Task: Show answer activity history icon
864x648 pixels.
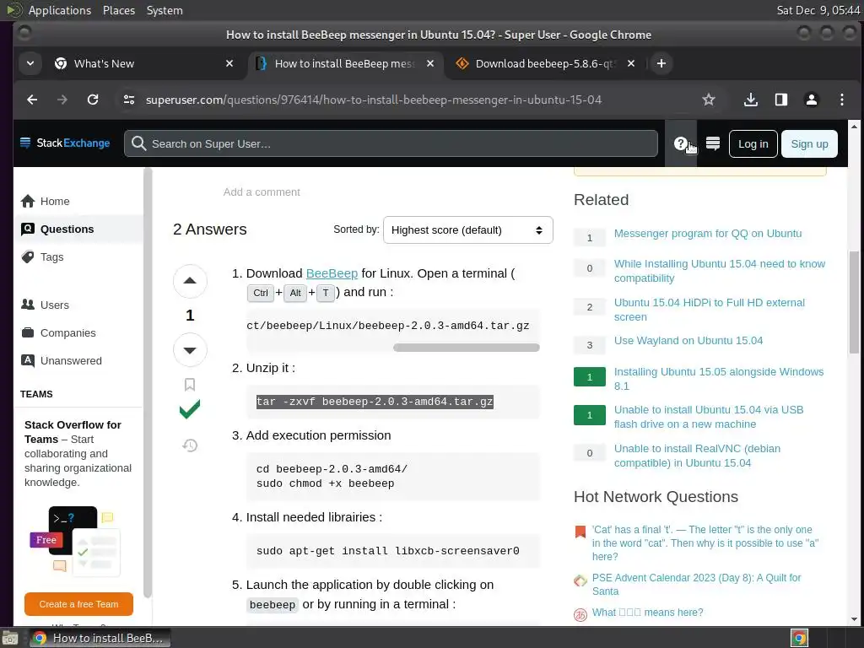Action: click(190, 445)
